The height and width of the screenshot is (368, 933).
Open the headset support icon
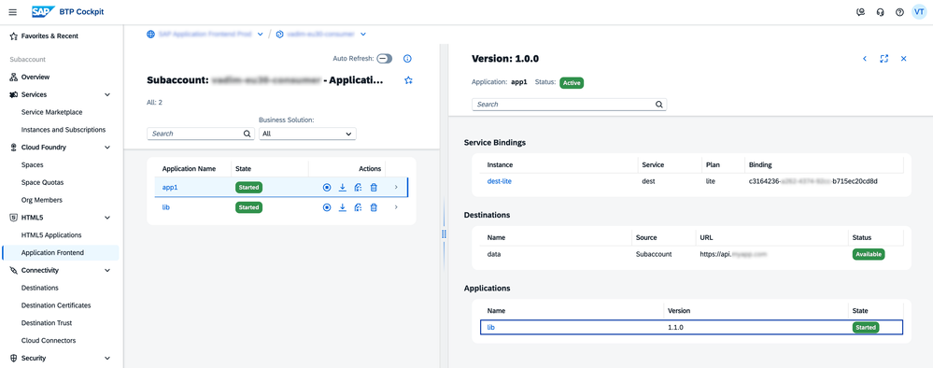pyautogui.click(x=880, y=12)
